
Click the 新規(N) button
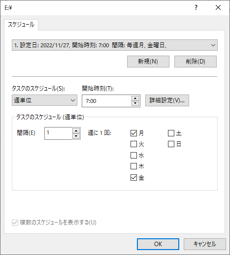tap(148, 62)
